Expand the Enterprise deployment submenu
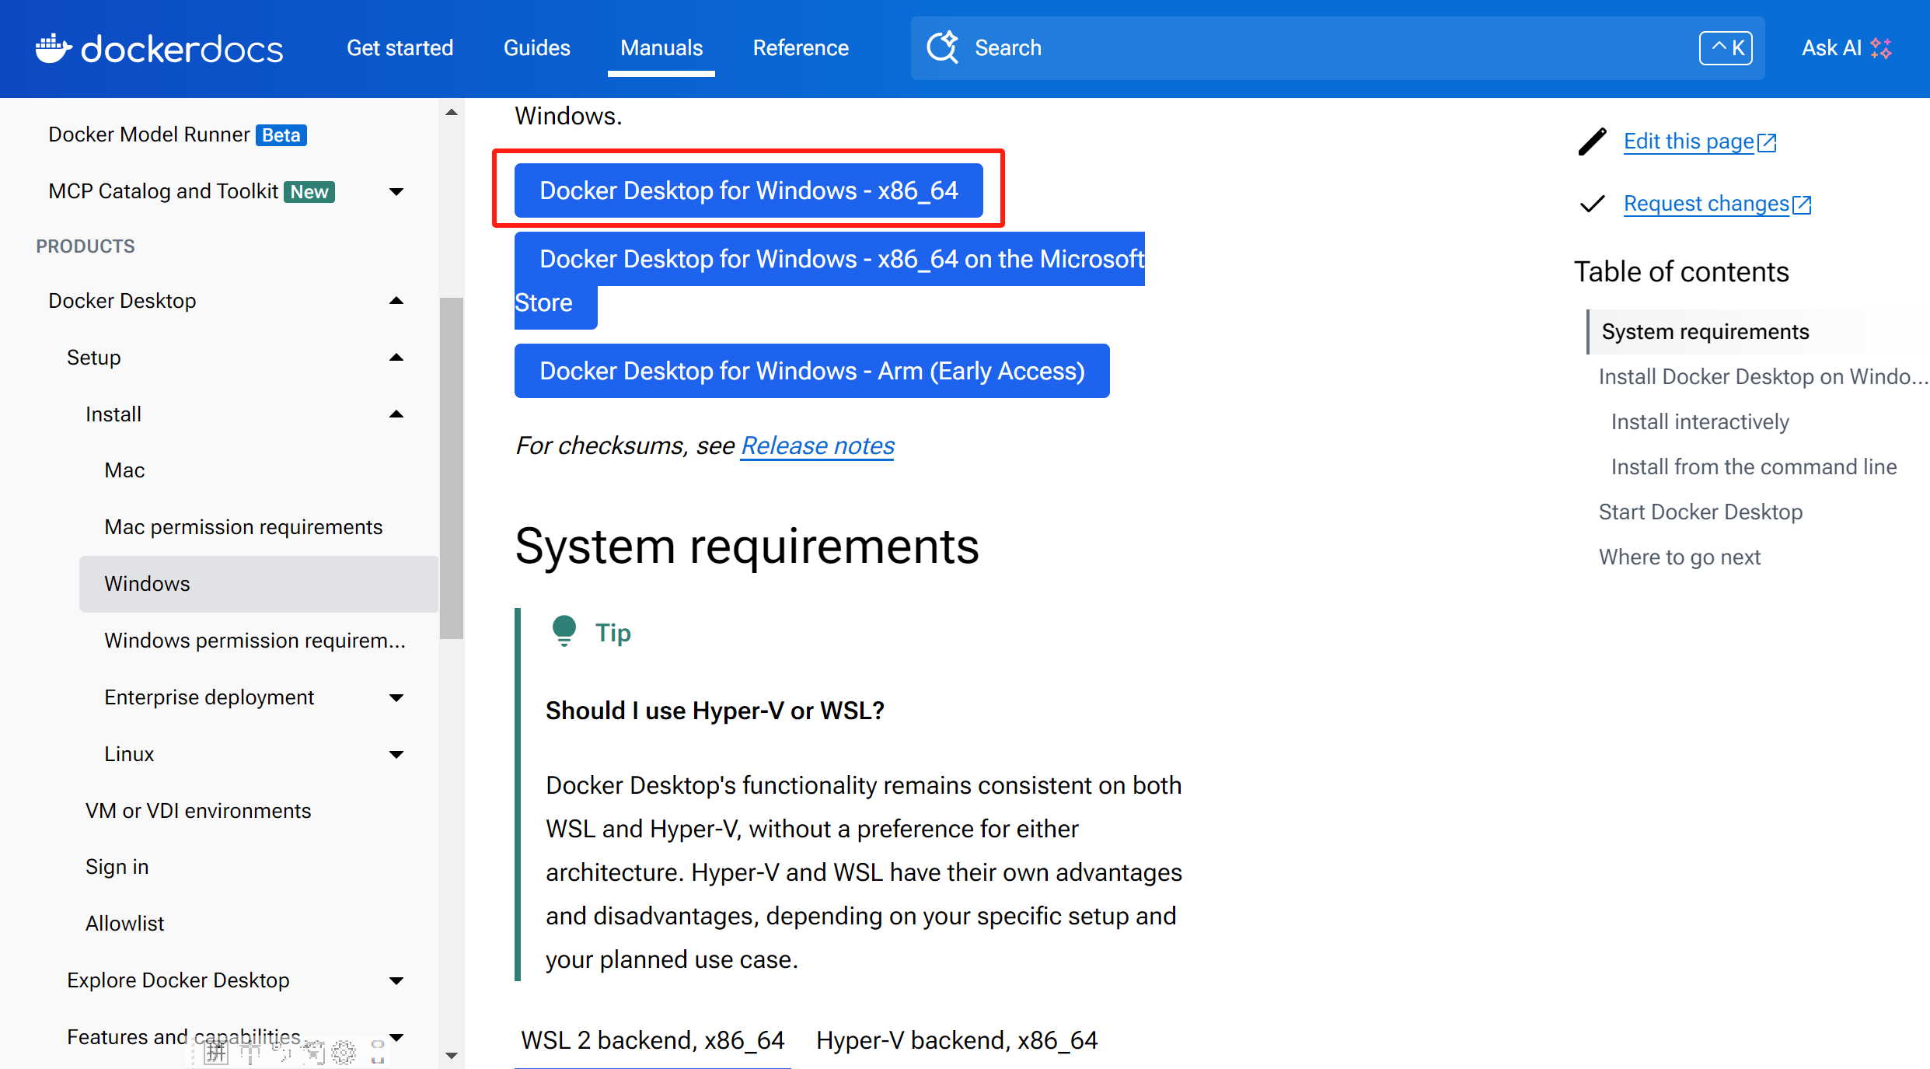This screenshot has height=1069, width=1930. pyautogui.click(x=396, y=697)
